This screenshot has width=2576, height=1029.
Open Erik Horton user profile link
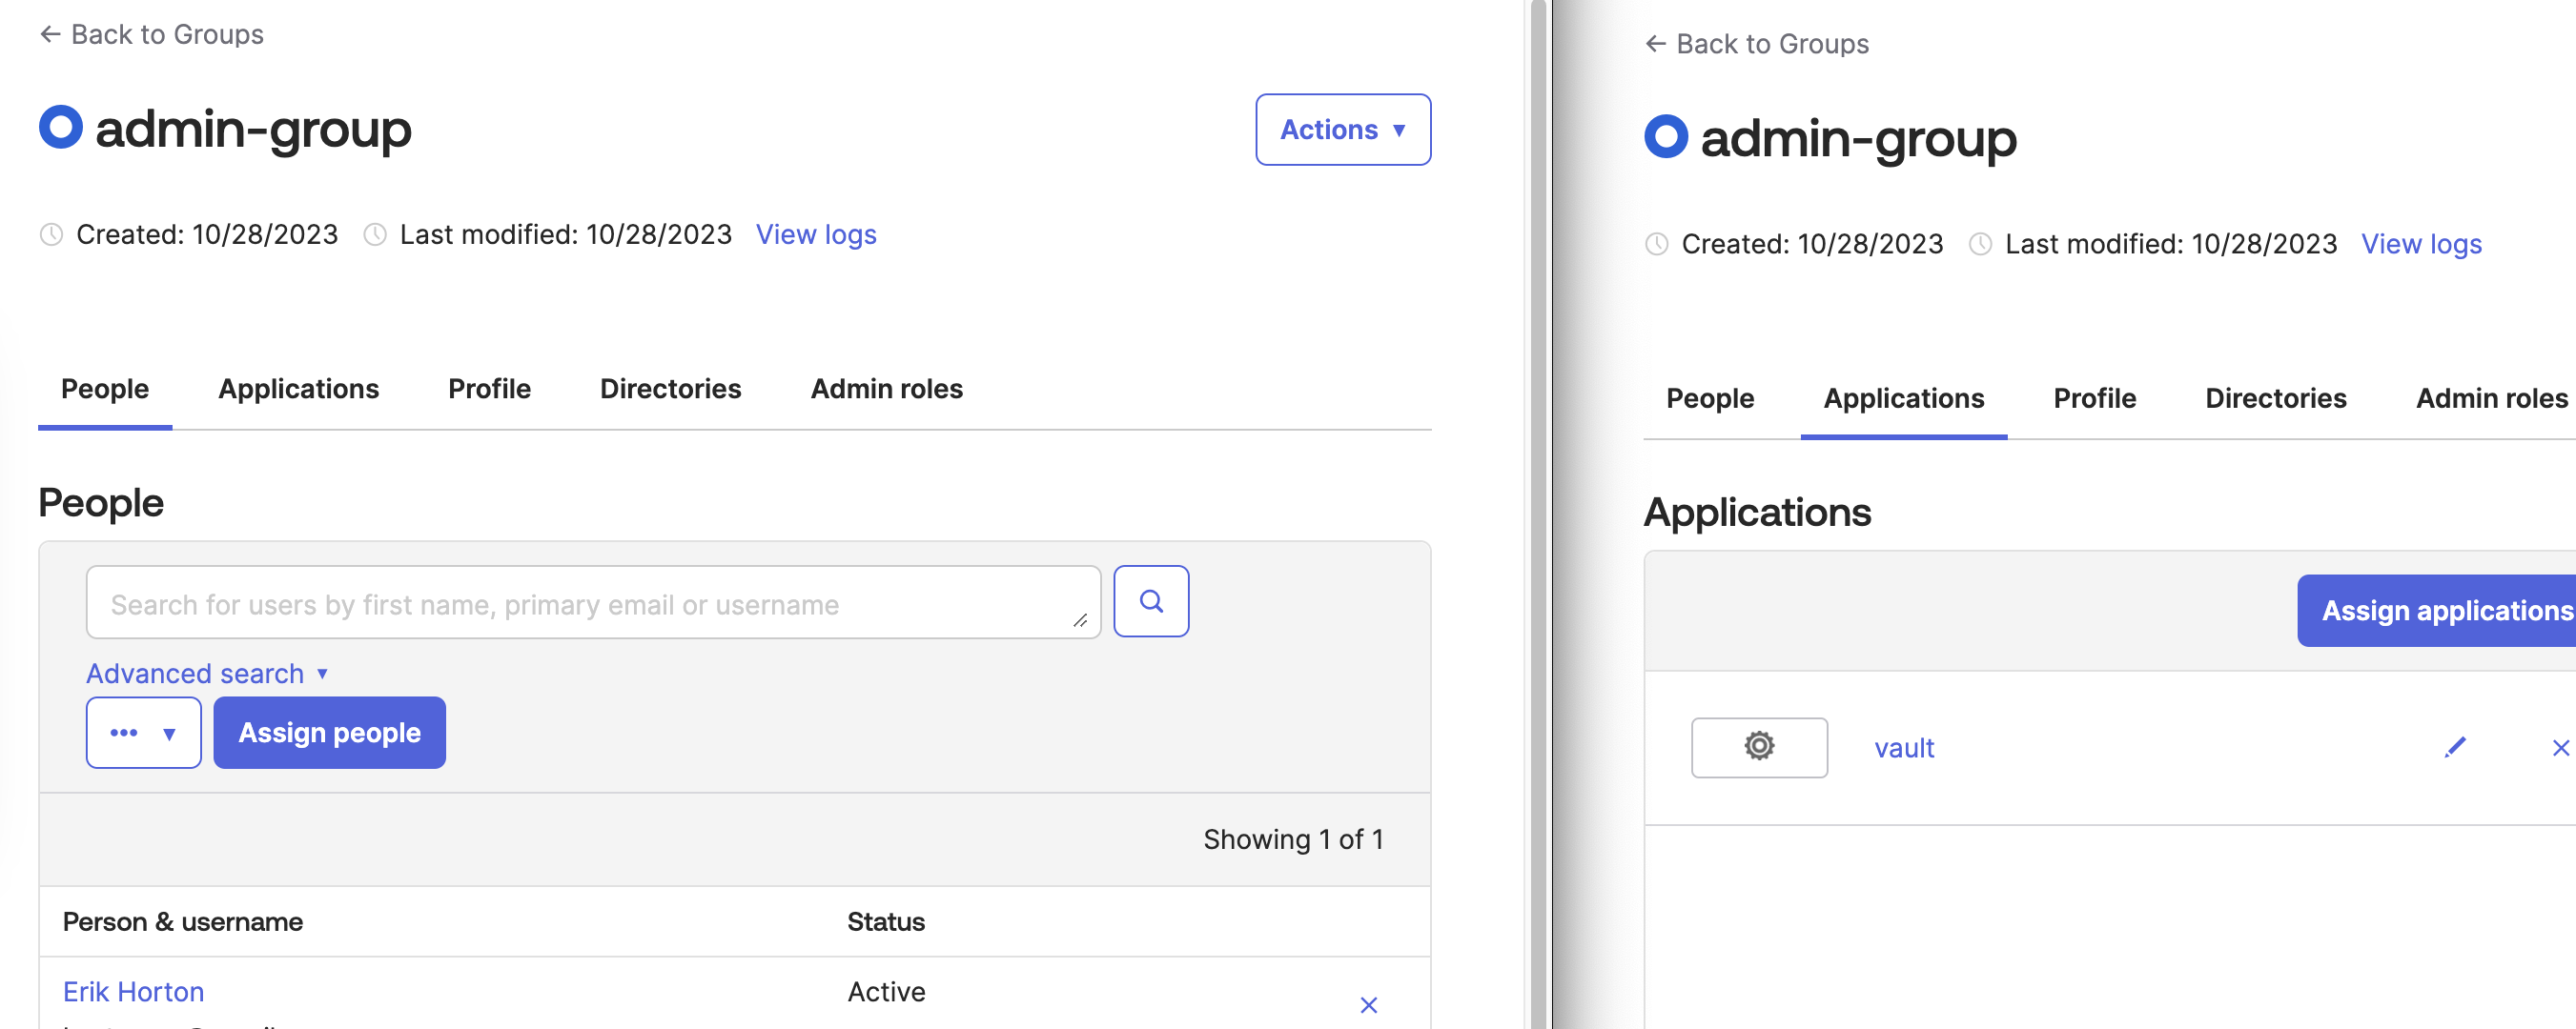134,992
